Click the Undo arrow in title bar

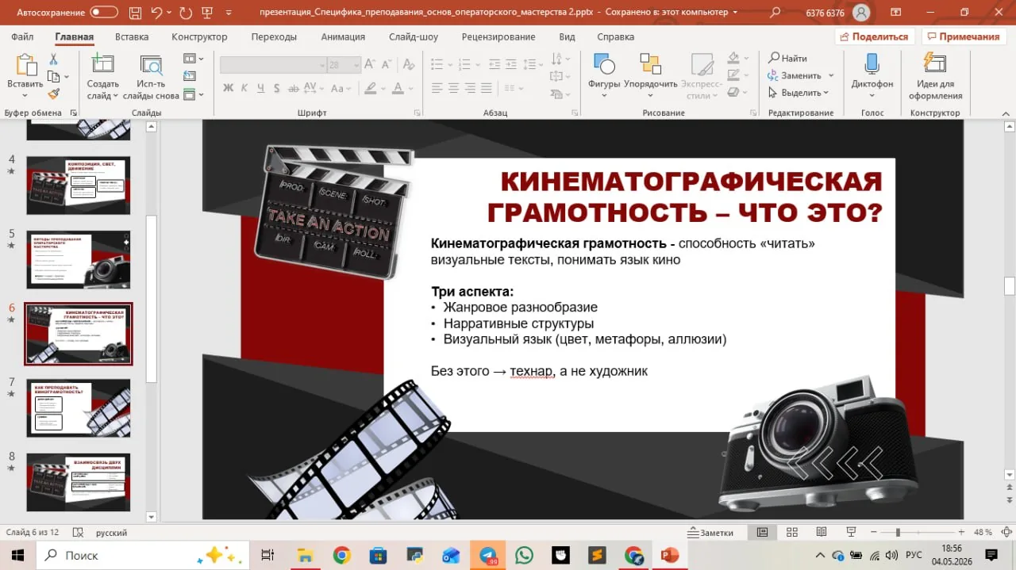(157, 13)
